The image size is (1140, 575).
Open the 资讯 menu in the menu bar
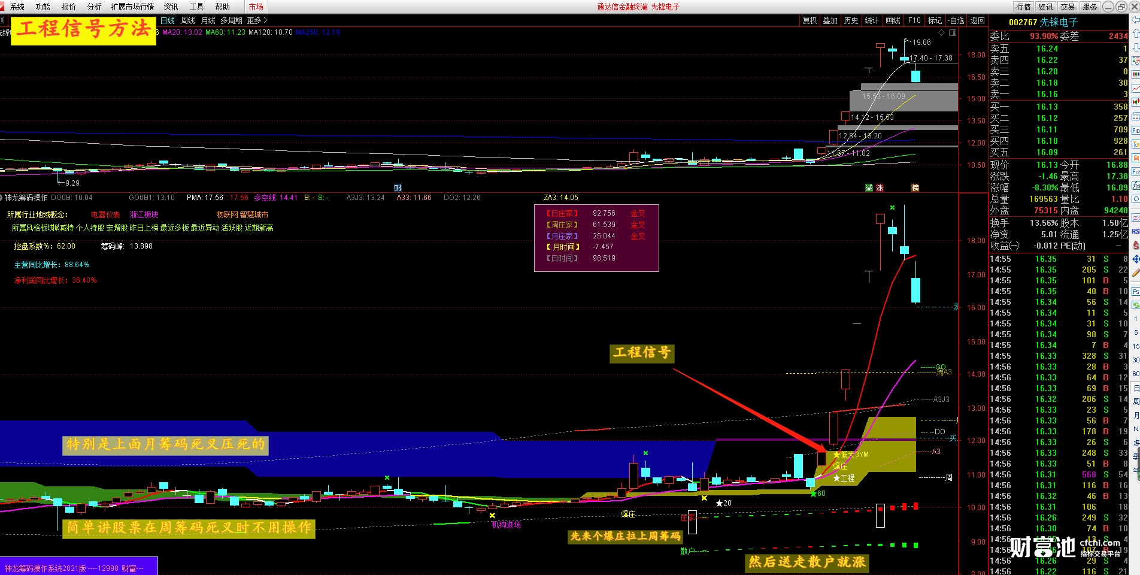click(171, 7)
